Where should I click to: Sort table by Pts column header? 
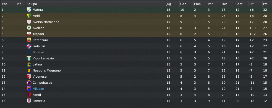pyautogui.click(x=267, y=4)
